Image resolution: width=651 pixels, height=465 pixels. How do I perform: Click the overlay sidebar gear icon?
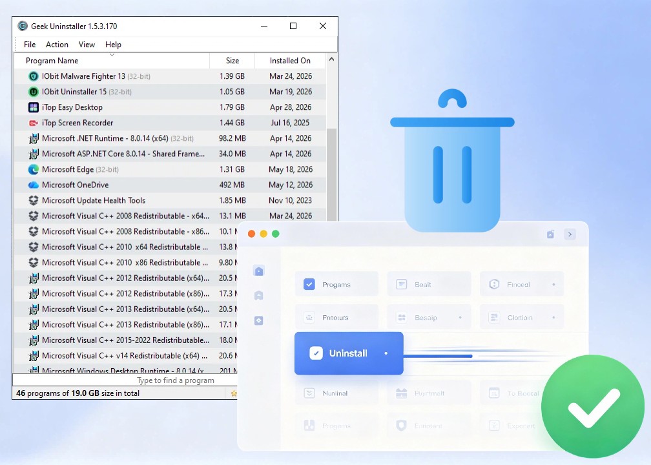tap(258, 320)
